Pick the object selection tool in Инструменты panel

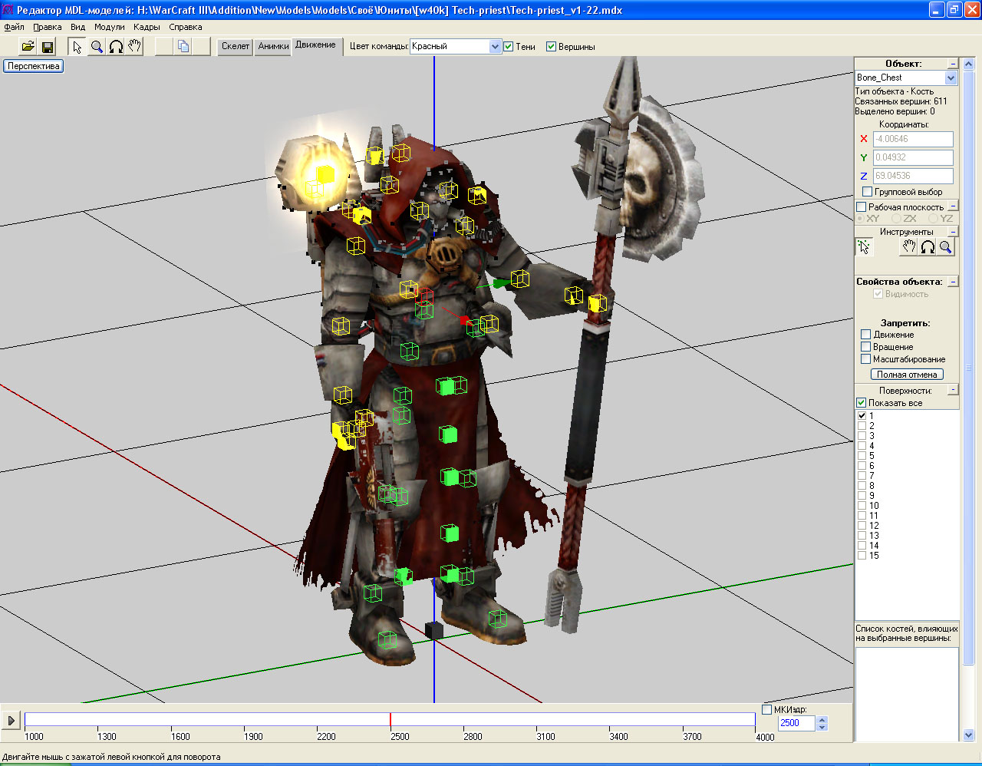pyautogui.click(x=865, y=247)
